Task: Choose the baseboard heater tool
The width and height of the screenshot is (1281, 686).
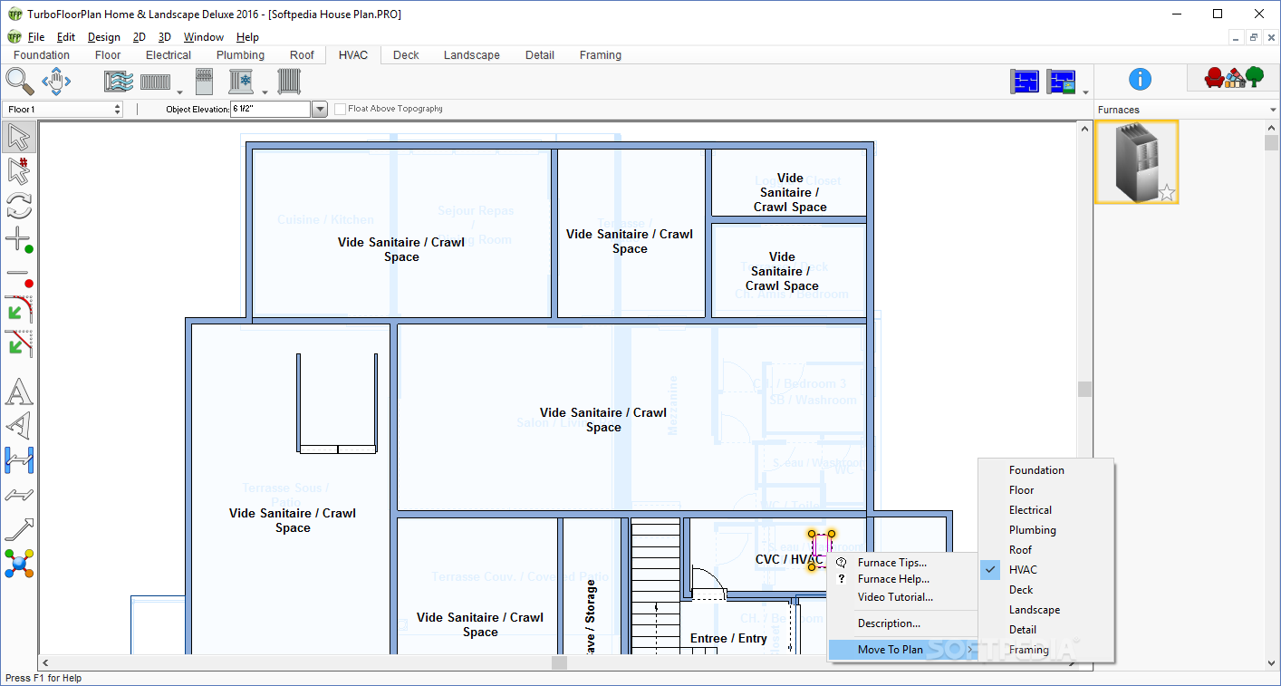Action: [x=156, y=82]
